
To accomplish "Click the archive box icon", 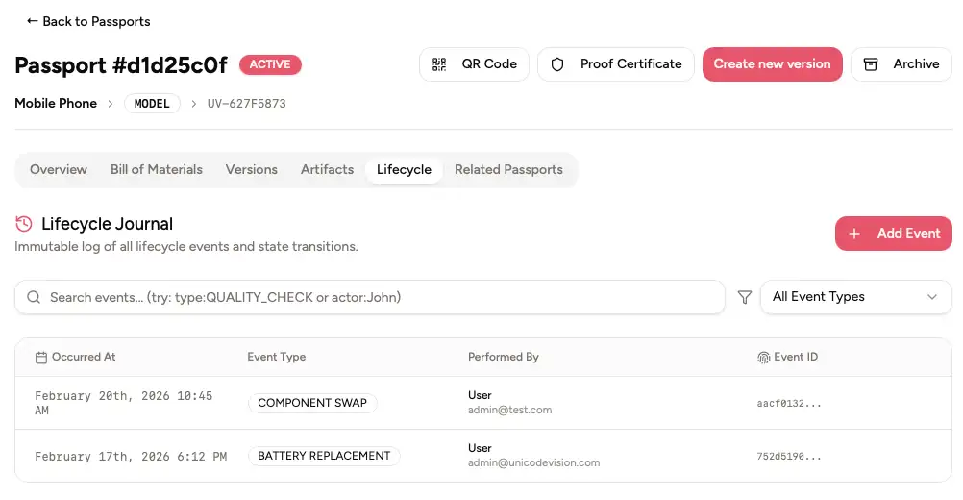I will pos(871,64).
